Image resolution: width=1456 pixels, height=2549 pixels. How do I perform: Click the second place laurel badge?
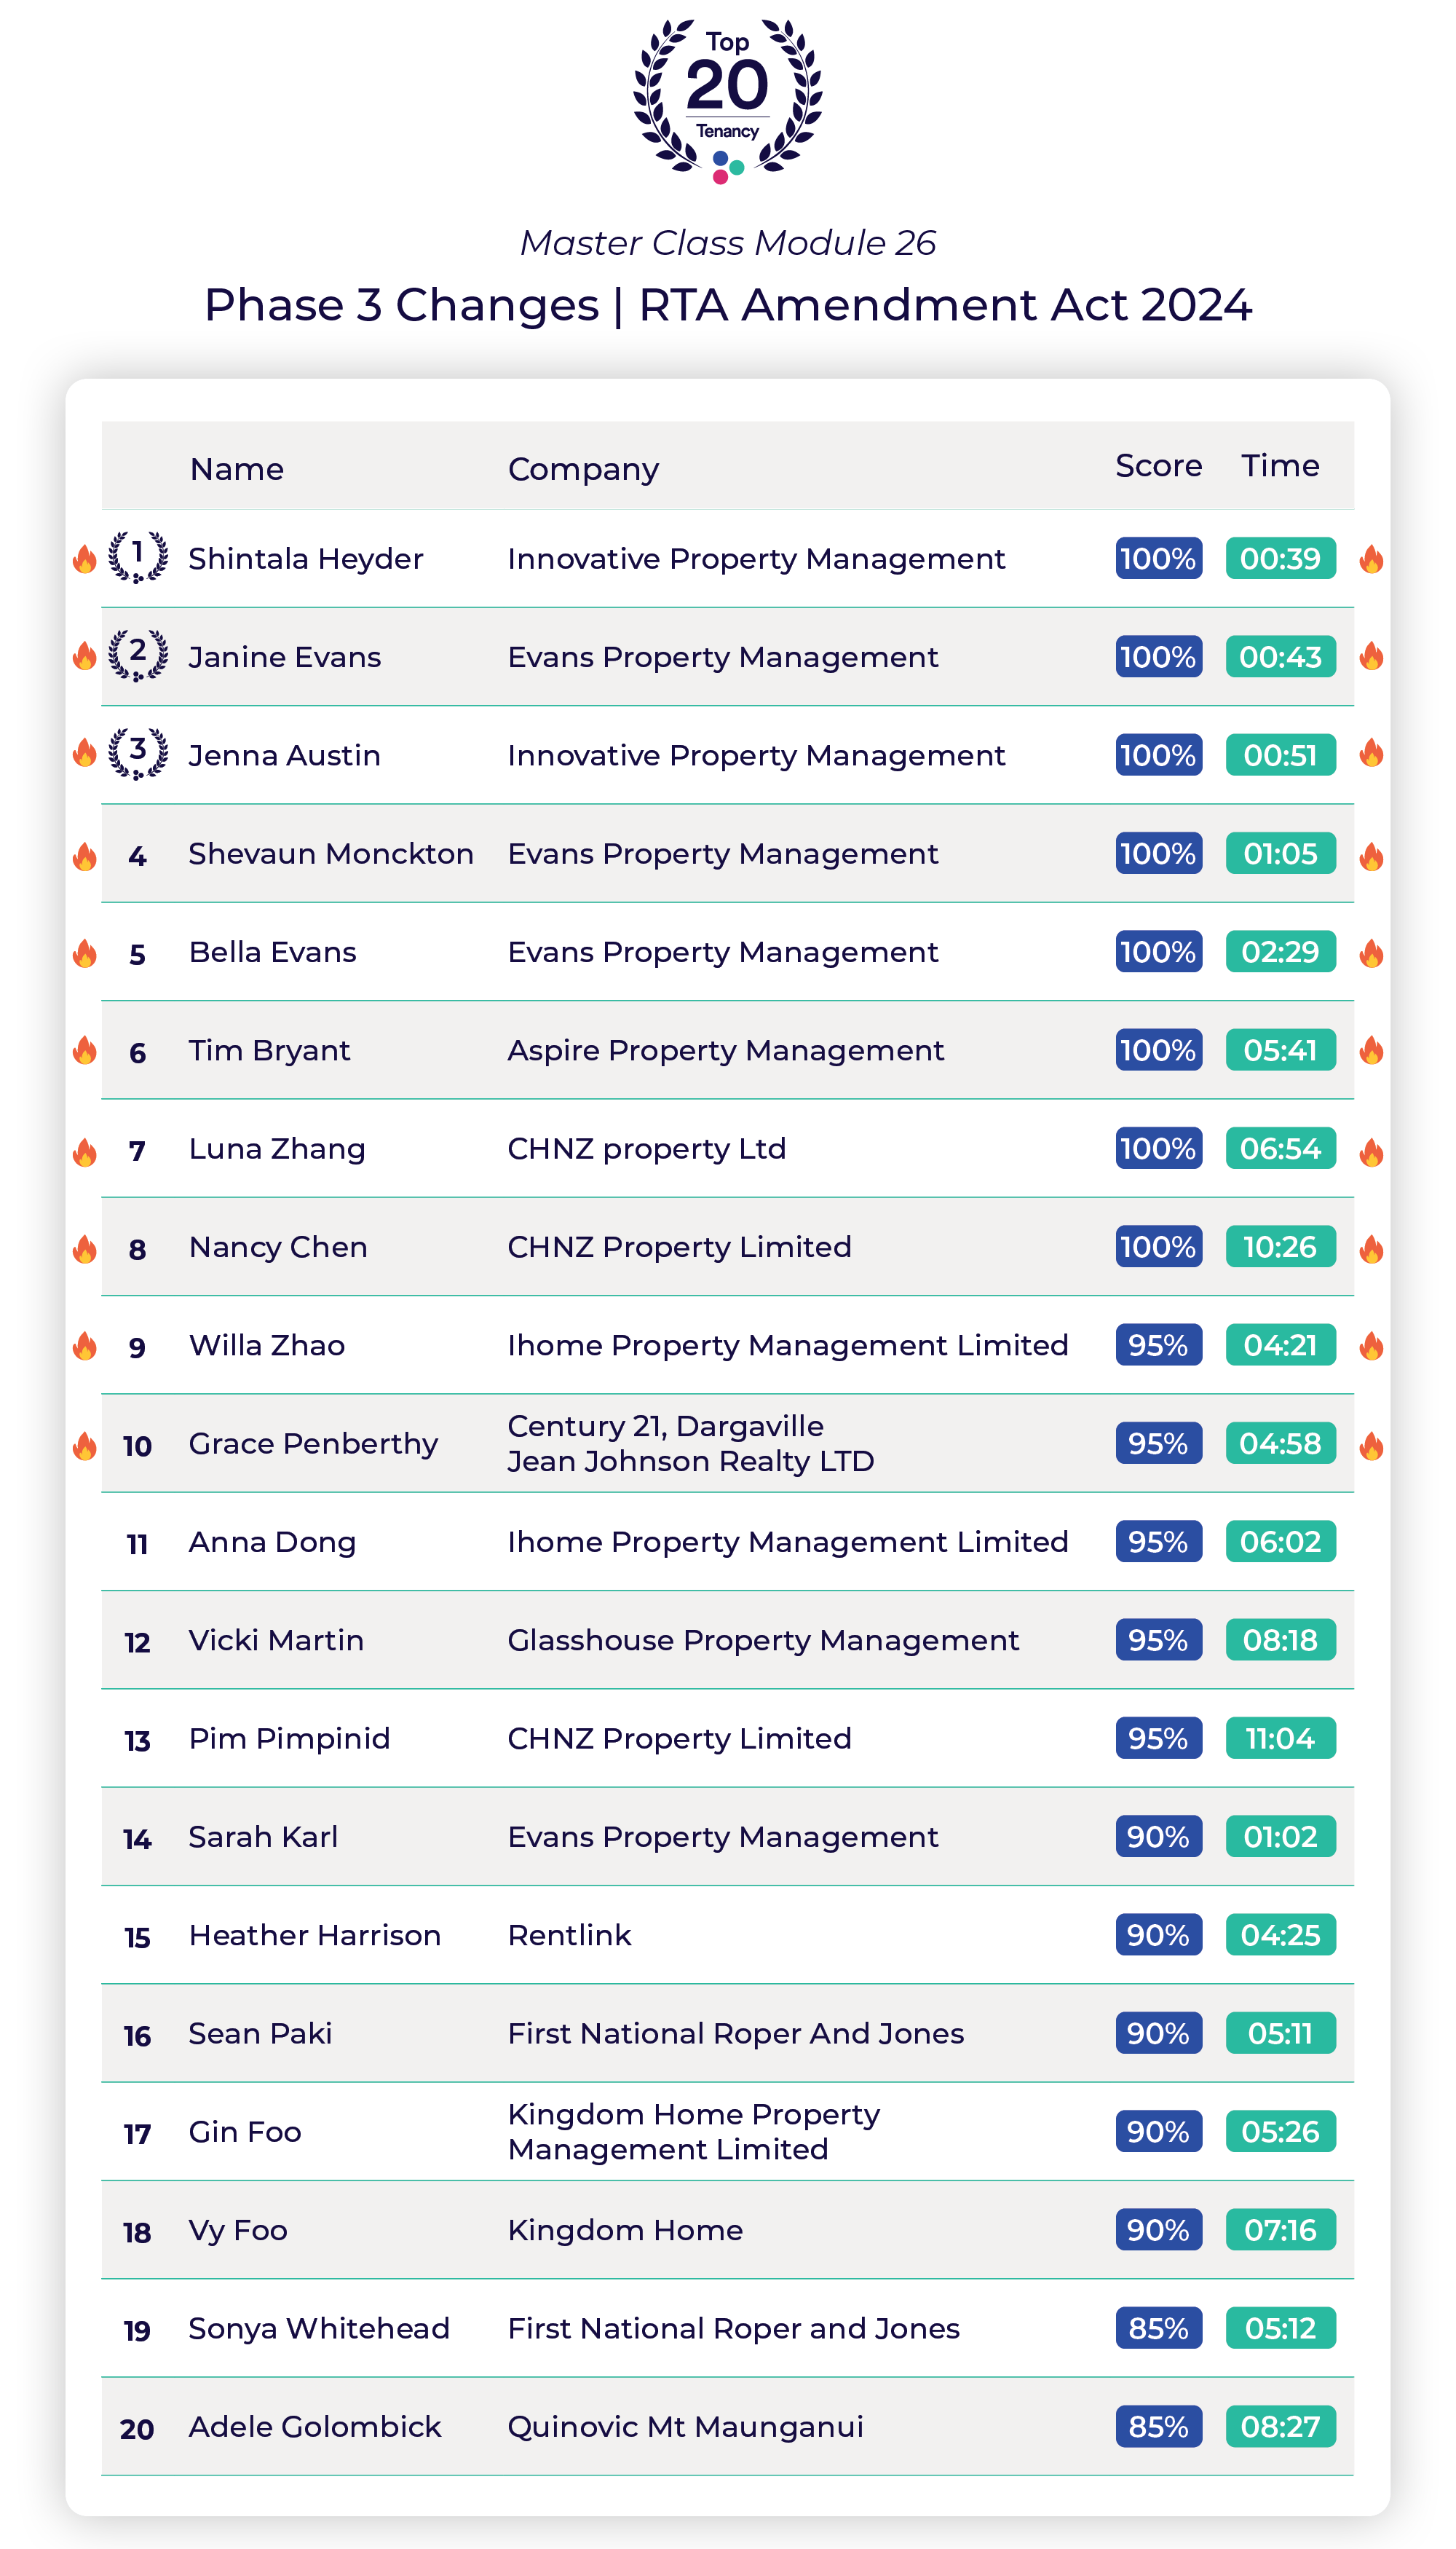point(138,654)
